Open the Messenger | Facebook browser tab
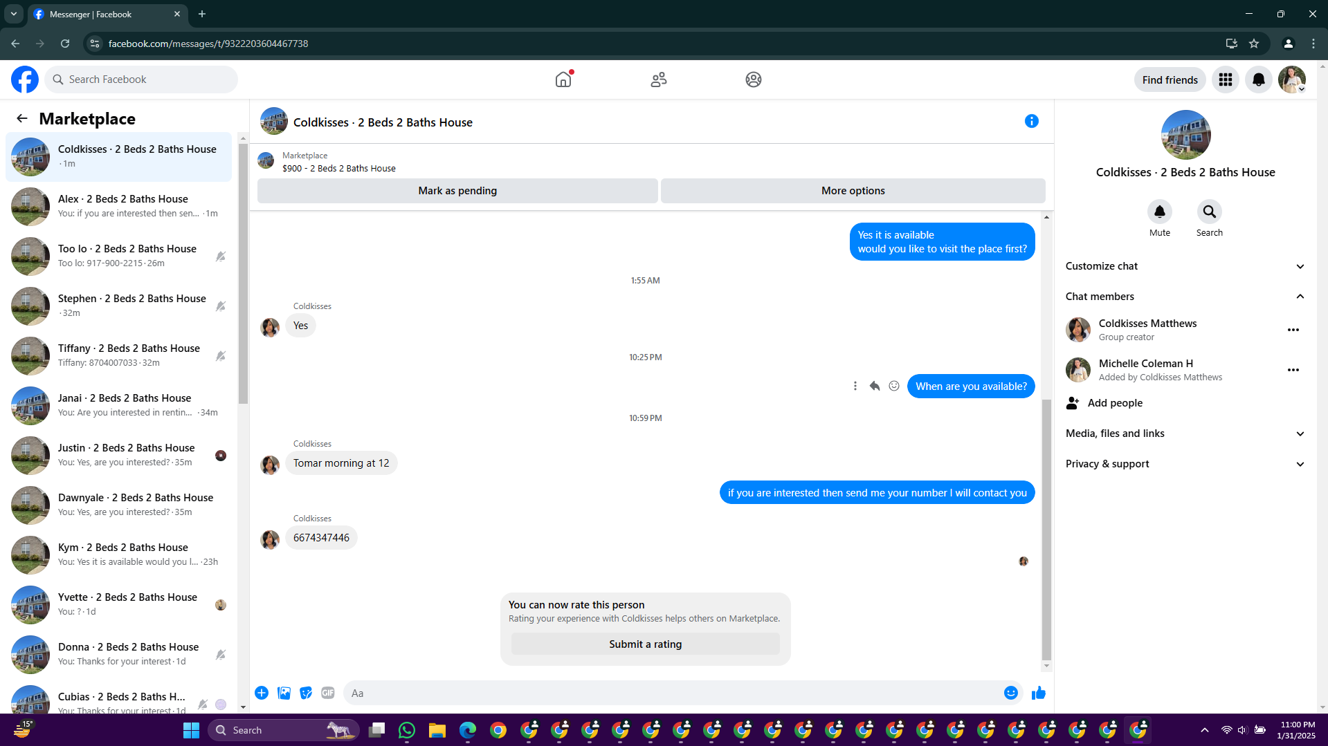This screenshot has height=746, width=1328. [x=107, y=14]
